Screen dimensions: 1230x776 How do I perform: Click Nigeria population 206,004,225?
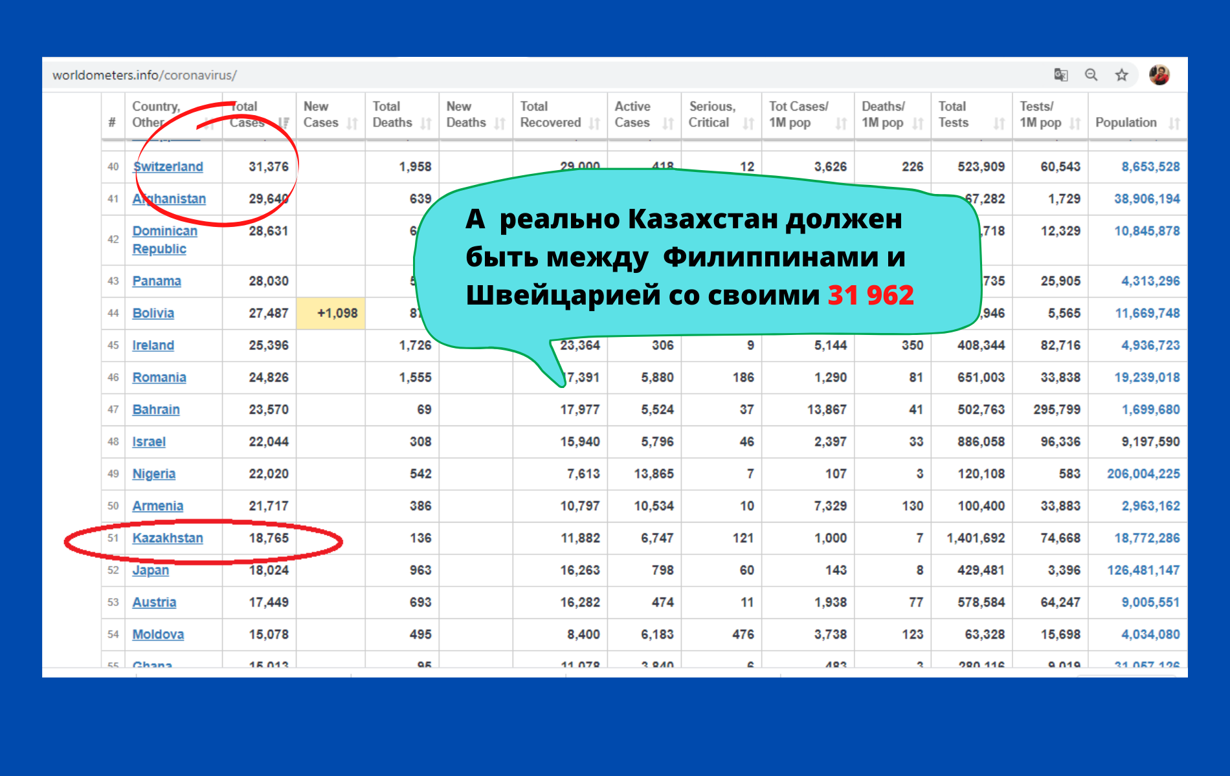click(x=1143, y=474)
